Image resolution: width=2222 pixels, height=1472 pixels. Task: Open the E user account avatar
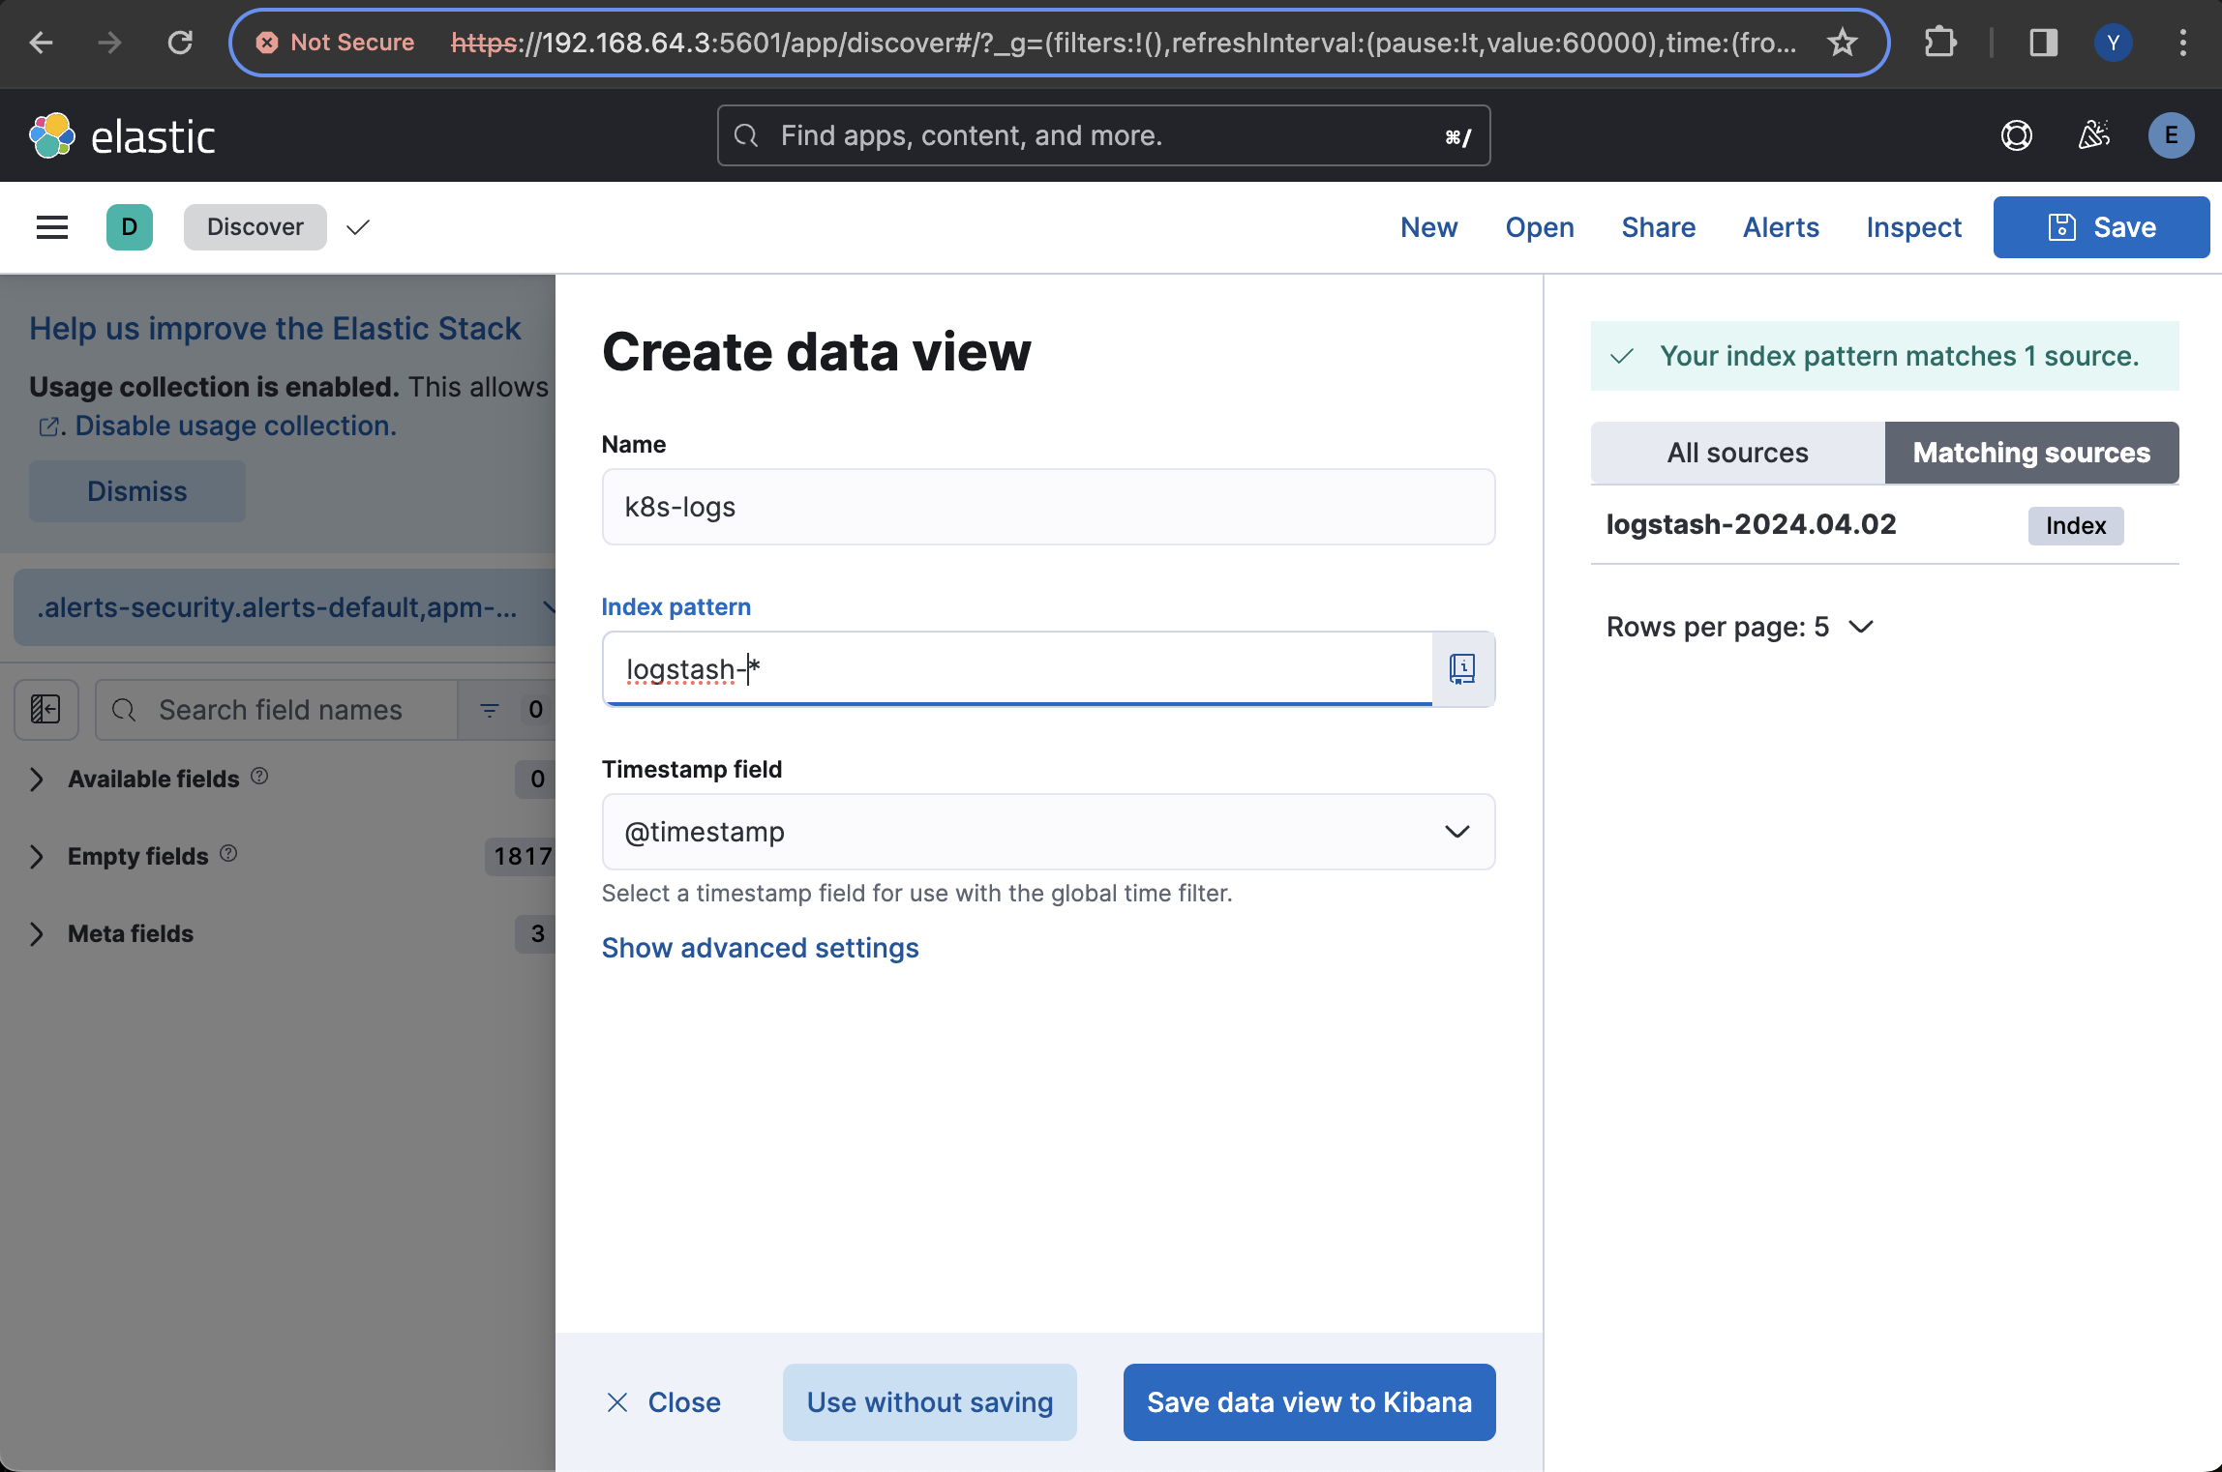coord(2172,135)
